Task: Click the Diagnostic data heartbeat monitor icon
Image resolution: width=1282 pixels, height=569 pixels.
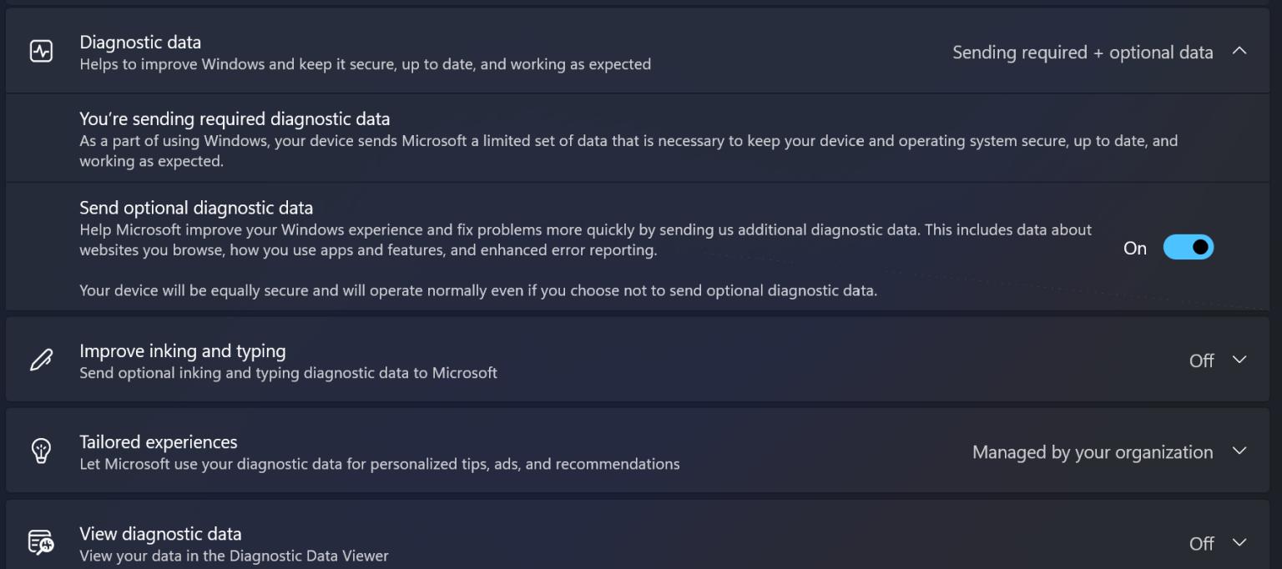Action: [41, 52]
